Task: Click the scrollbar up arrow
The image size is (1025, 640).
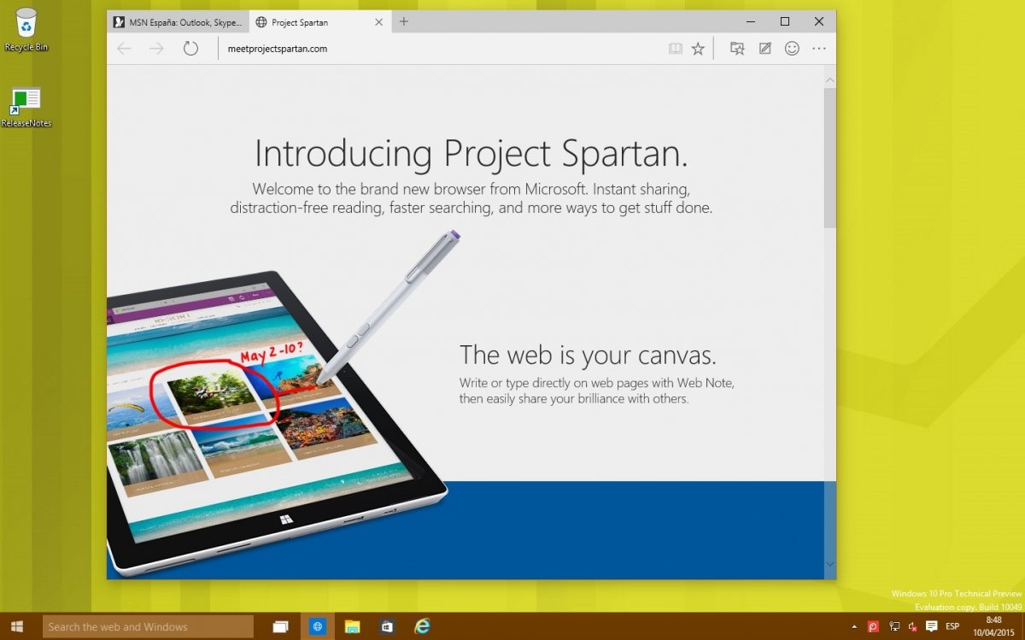Action: click(x=829, y=79)
